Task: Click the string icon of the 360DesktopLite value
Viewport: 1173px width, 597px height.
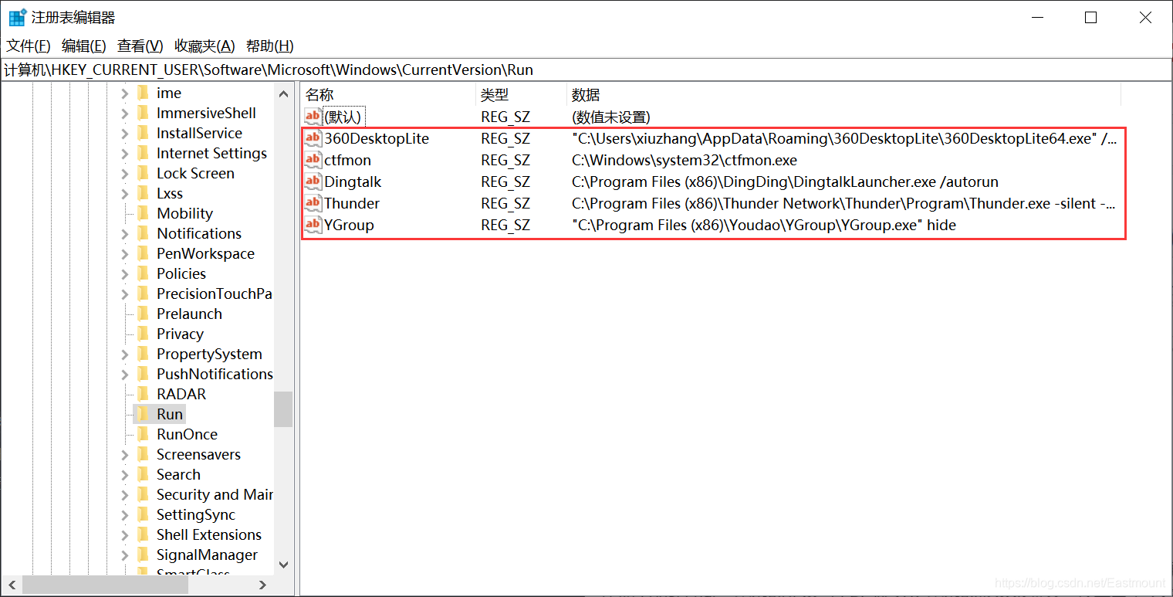Action: [313, 139]
